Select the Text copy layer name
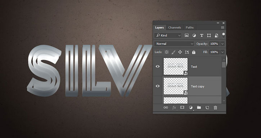This screenshot has height=138, width=261. 198,86
